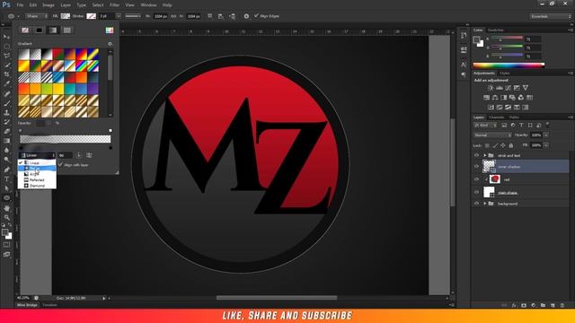Select the Hand tool

tap(6, 207)
